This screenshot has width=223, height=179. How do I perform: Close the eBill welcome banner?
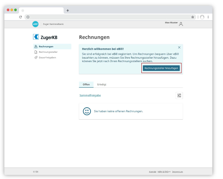click(179, 47)
